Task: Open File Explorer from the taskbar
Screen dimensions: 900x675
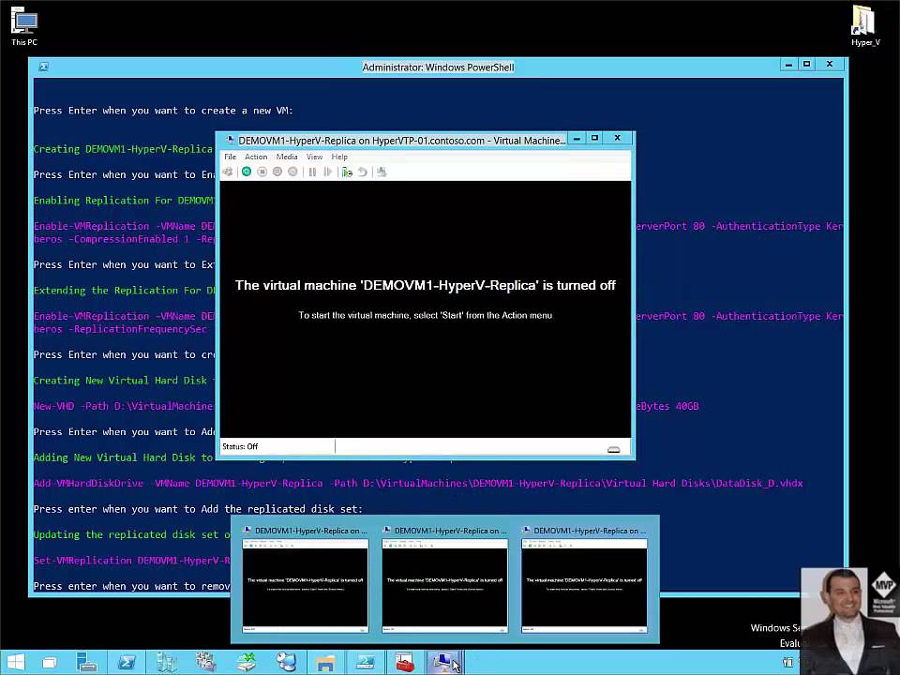Action: [x=325, y=663]
